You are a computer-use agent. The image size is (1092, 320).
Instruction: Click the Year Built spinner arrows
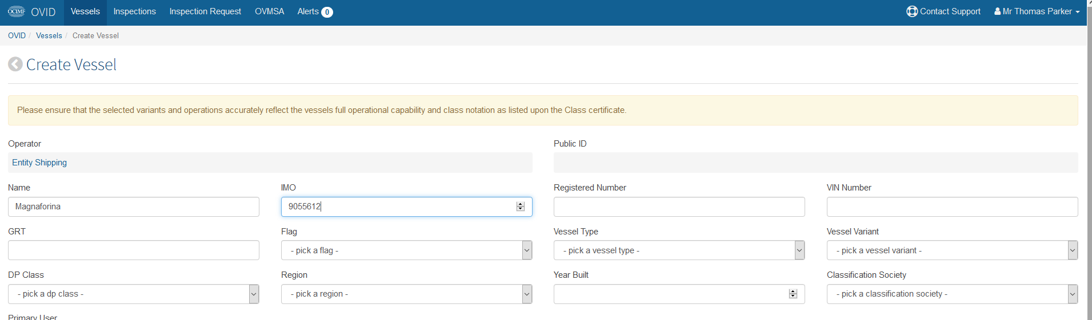(793, 294)
